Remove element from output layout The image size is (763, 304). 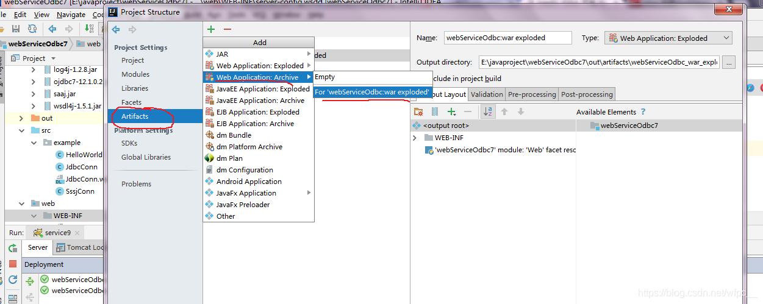click(x=468, y=112)
